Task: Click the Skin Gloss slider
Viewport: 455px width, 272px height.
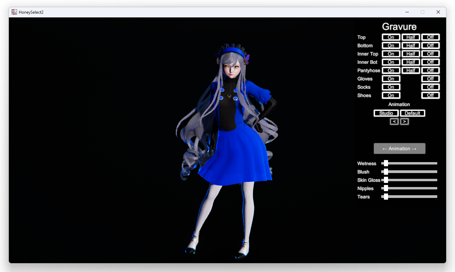Action: [x=410, y=180]
